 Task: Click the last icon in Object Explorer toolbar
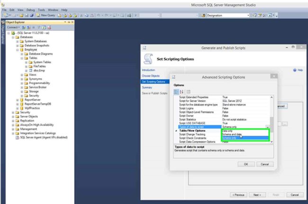(49, 28)
